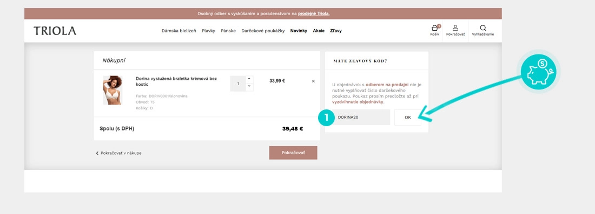Viewport: 595px width, 214px height.
Task: Open the Zľavy menu item
Action: coord(336,31)
